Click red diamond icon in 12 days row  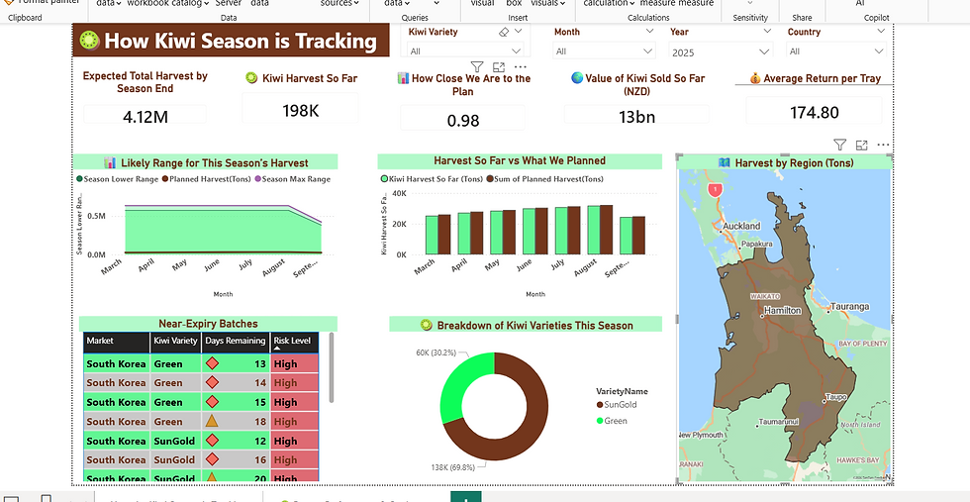click(212, 441)
